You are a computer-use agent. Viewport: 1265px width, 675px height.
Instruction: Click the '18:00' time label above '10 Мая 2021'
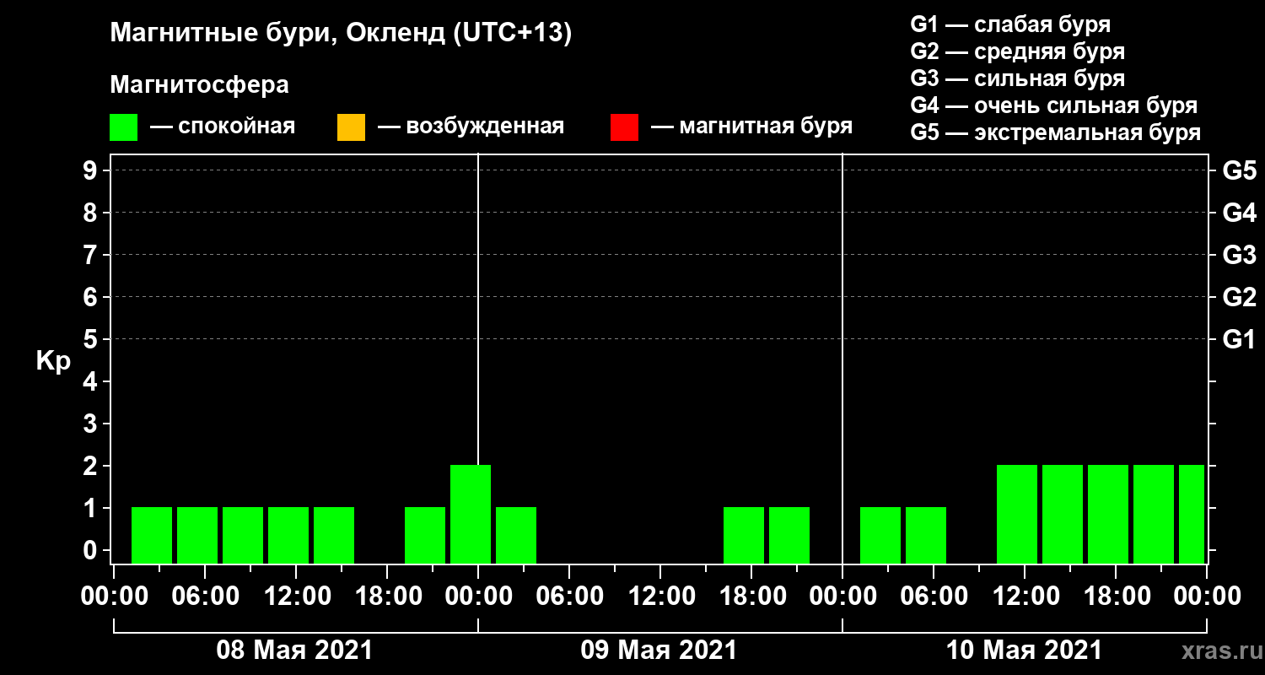click(x=1116, y=597)
